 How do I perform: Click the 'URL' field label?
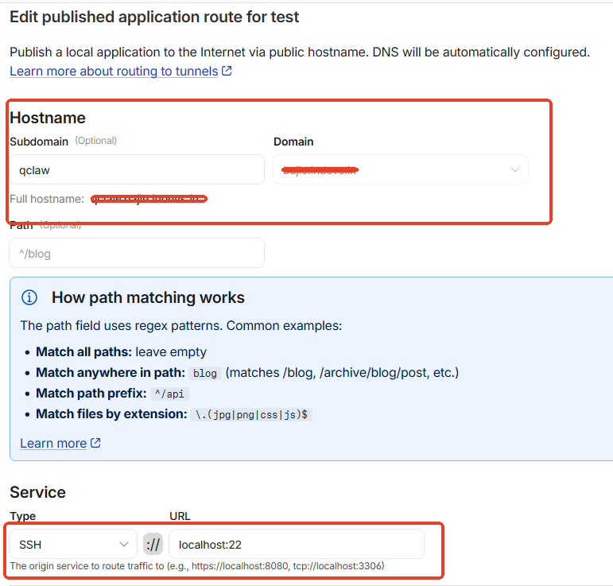[180, 516]
